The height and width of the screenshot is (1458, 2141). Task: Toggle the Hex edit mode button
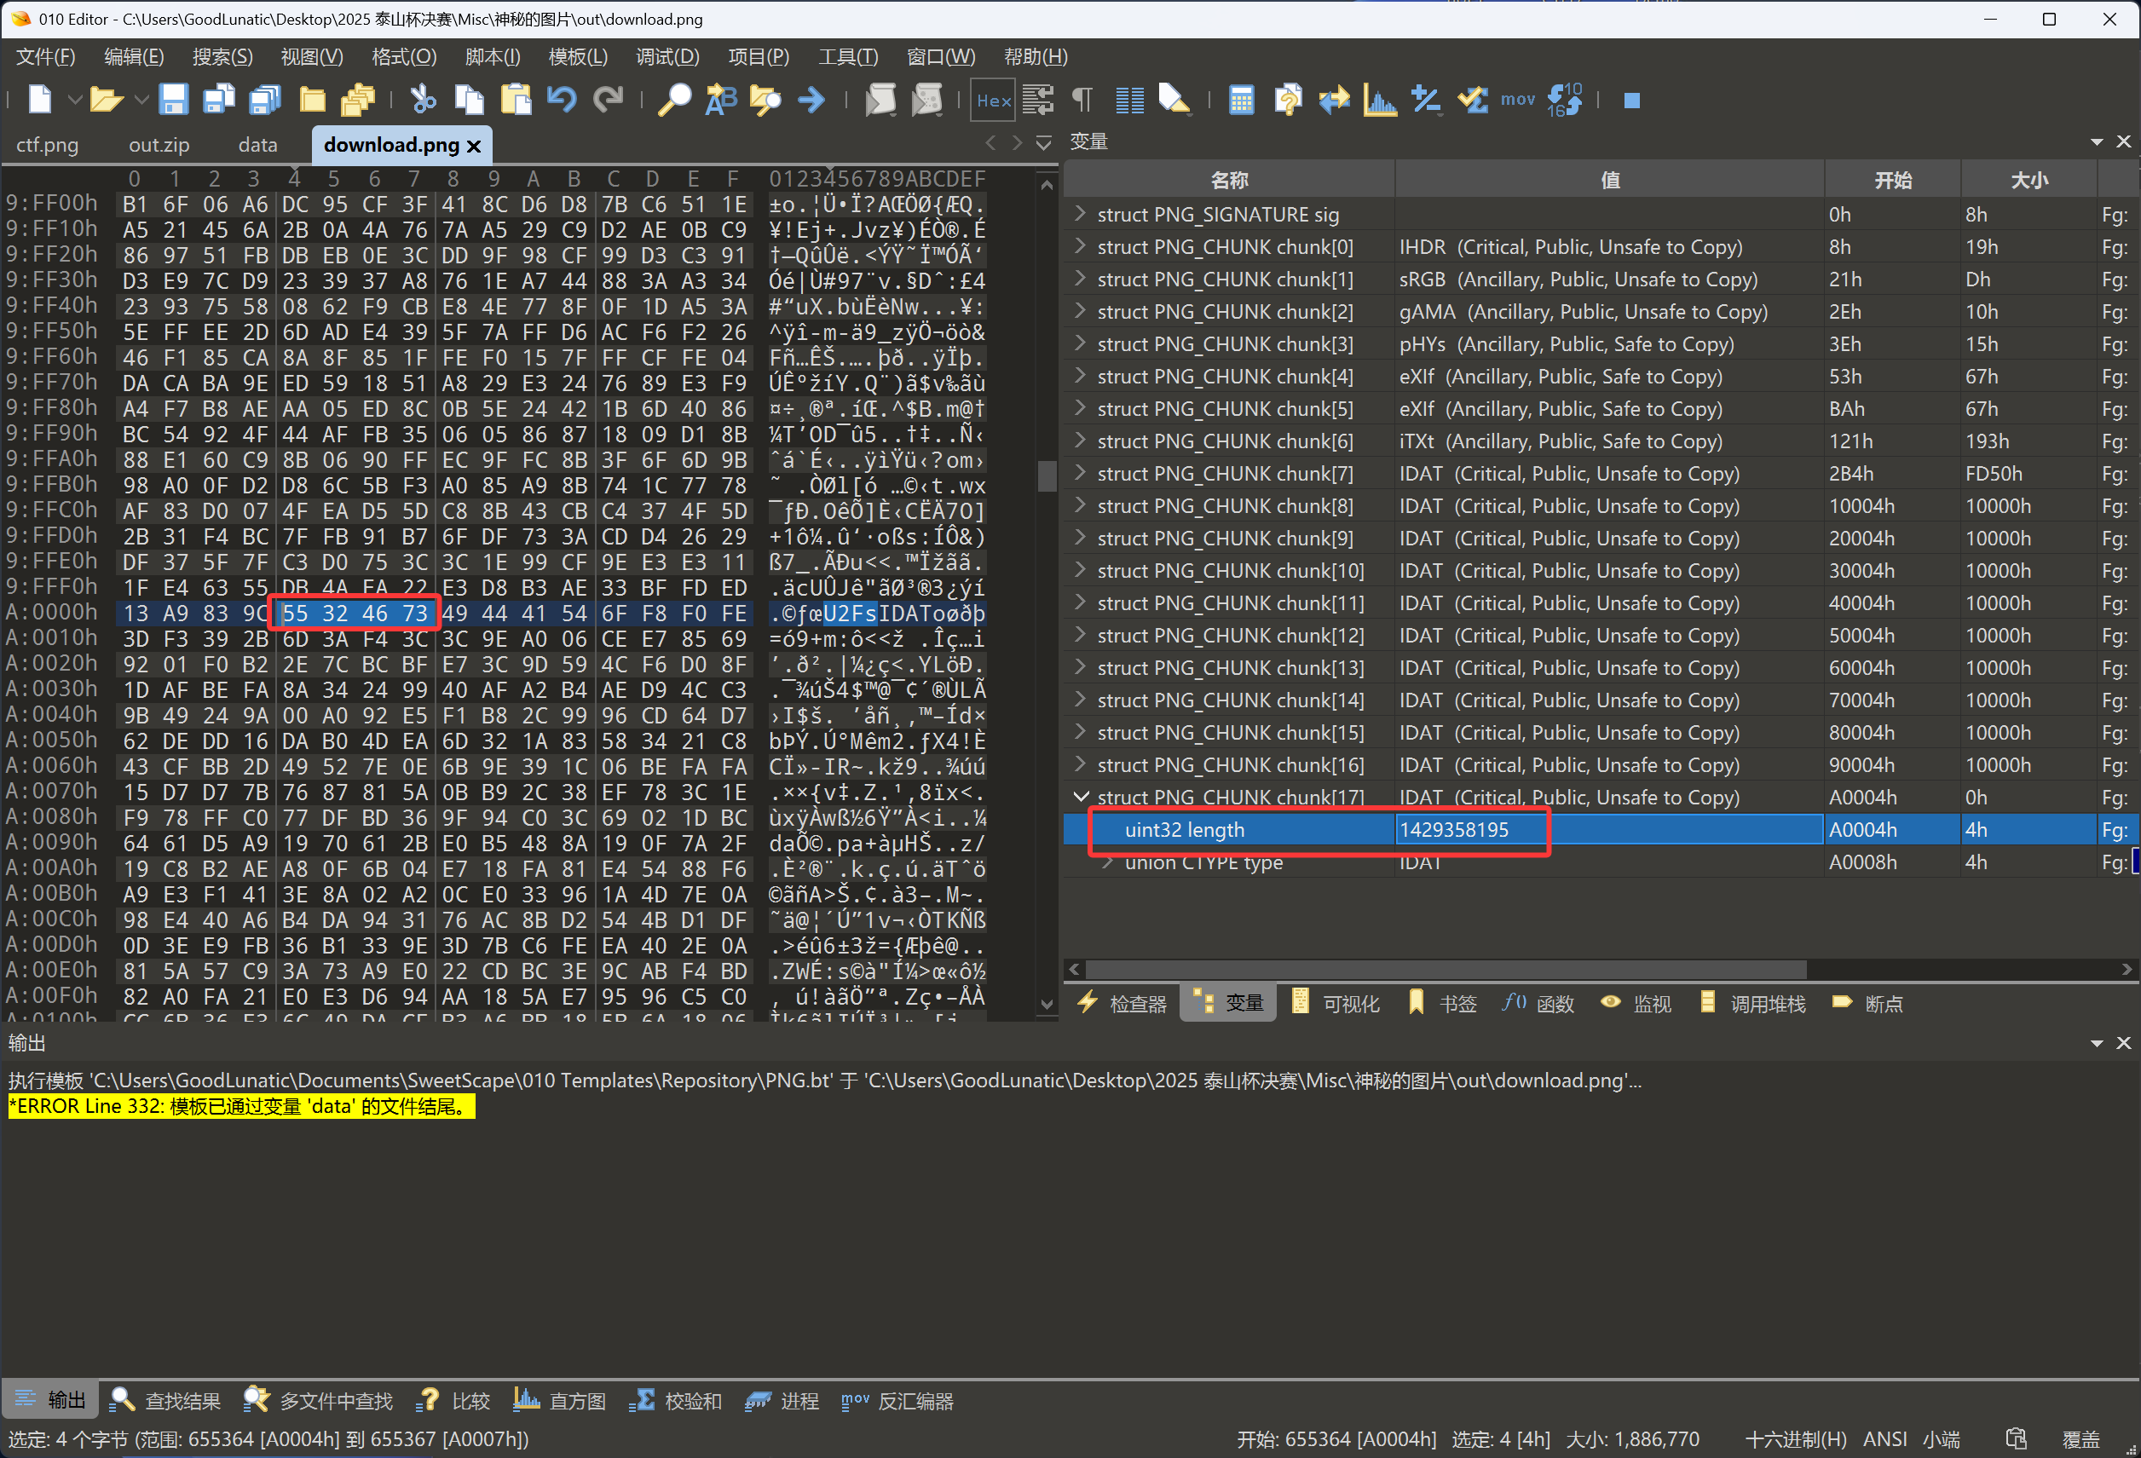[993, 100]
